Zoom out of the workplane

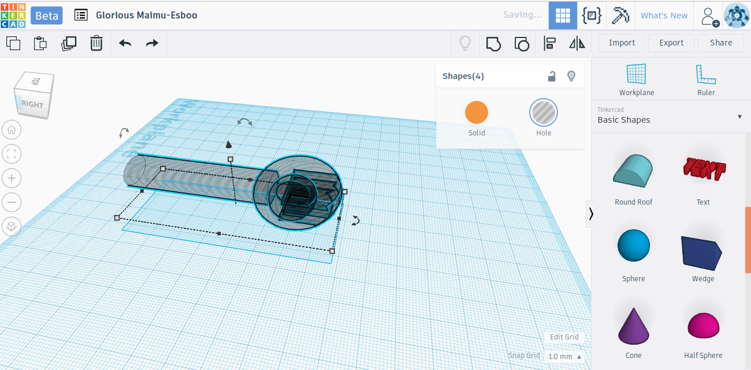pos(12,202)
